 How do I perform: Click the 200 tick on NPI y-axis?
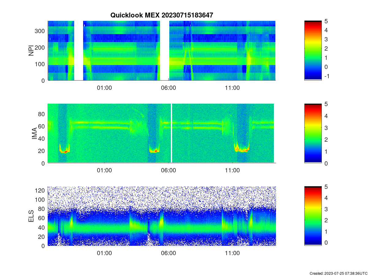(40, 47)
